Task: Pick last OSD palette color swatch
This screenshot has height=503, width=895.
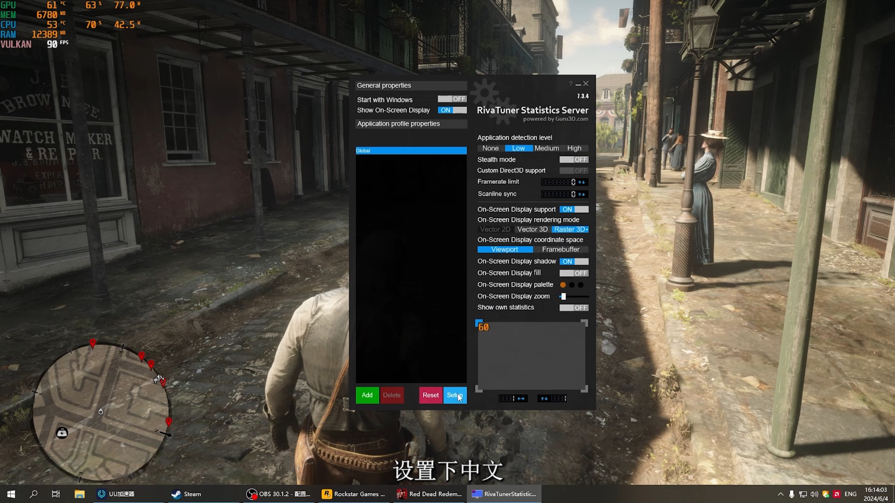Action: tap(580, 285)
